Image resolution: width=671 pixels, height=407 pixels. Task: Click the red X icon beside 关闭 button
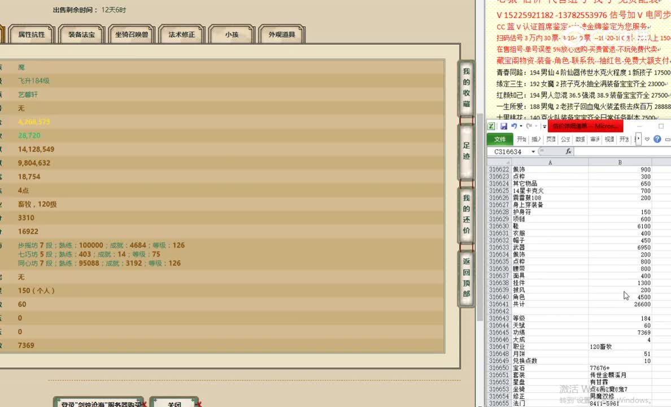[199, 404]
